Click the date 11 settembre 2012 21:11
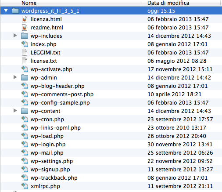Image resolution: width=222 pixels, height=192 pixels. (x=180, y=186)
